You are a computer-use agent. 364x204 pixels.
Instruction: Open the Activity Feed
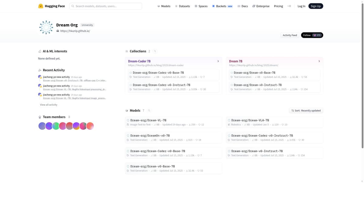pos(290,35)
